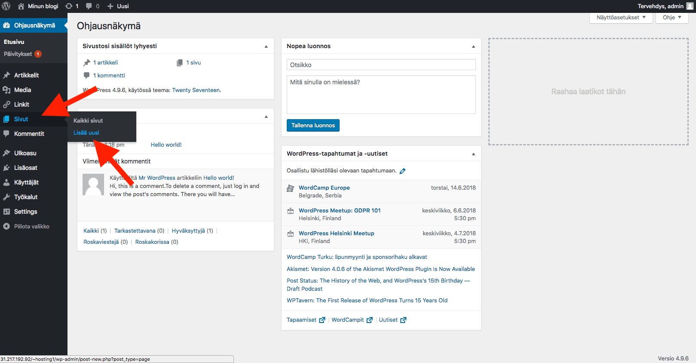
Task: Click the Sivut pages icon in sidebar
Action: pyautogui.click(x=6, y=119)
